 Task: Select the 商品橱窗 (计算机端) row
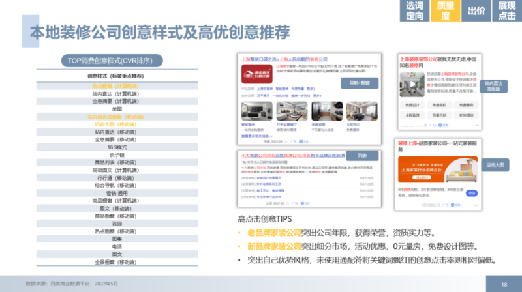click(117, 201)
